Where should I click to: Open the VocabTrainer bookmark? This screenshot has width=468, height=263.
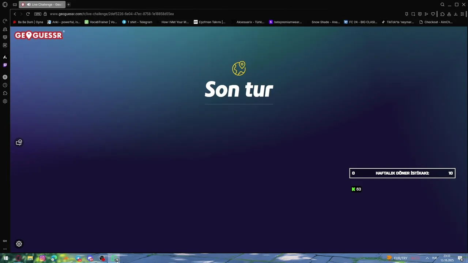click(x=101, y=22)
